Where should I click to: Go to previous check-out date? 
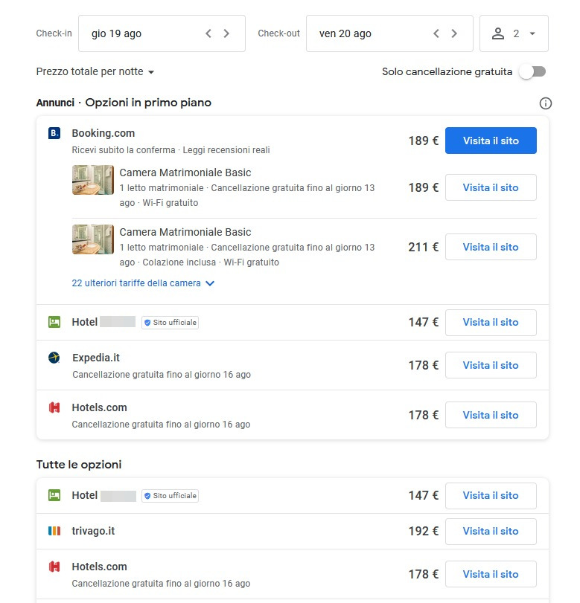(x=436, y=33)
